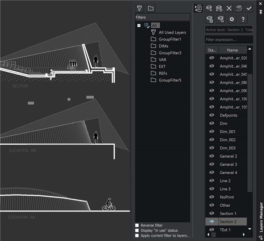This screenshot has height=241, width=264.
Task: Click the Delete Layer X icon
Action: point(229,8)
